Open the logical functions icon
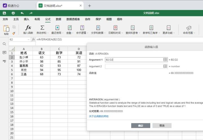The height and width of the screenshot is (140, 203). tap(82, 28)
